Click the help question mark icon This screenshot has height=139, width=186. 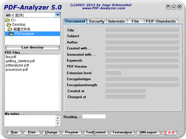coord(168,7)
